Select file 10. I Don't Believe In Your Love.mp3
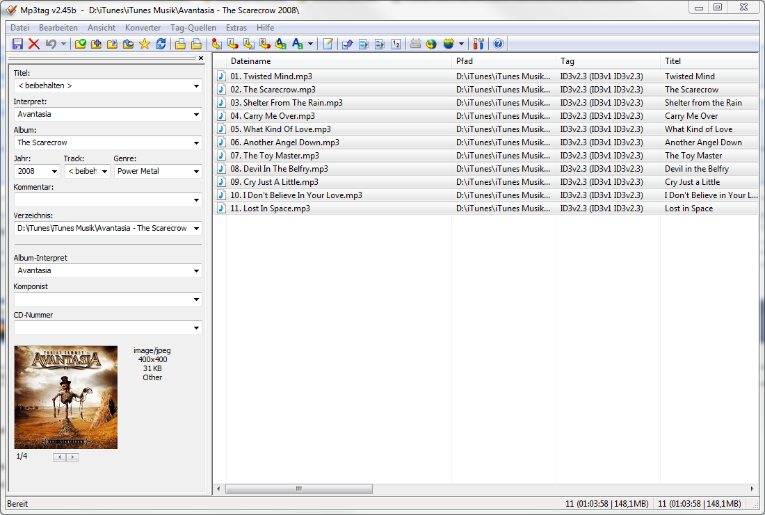Viewport: 765px width, 515px height. tap(486, 195)
